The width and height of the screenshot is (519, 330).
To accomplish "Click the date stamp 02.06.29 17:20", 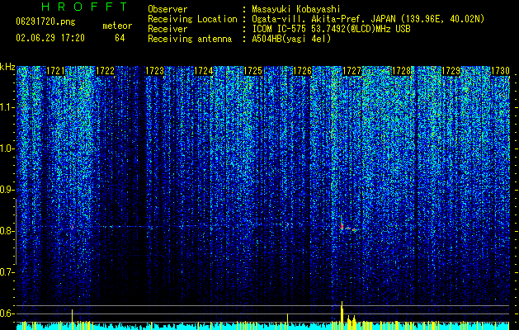I will (x=50, y=38).
